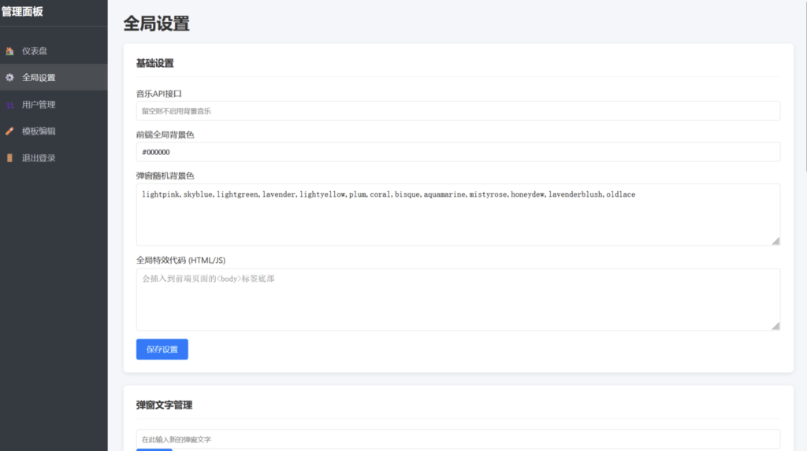Viewport: 807px width, 451px height.
Task: Click the page's vertical scrollbar at right
Action: [x=804, y=87]
